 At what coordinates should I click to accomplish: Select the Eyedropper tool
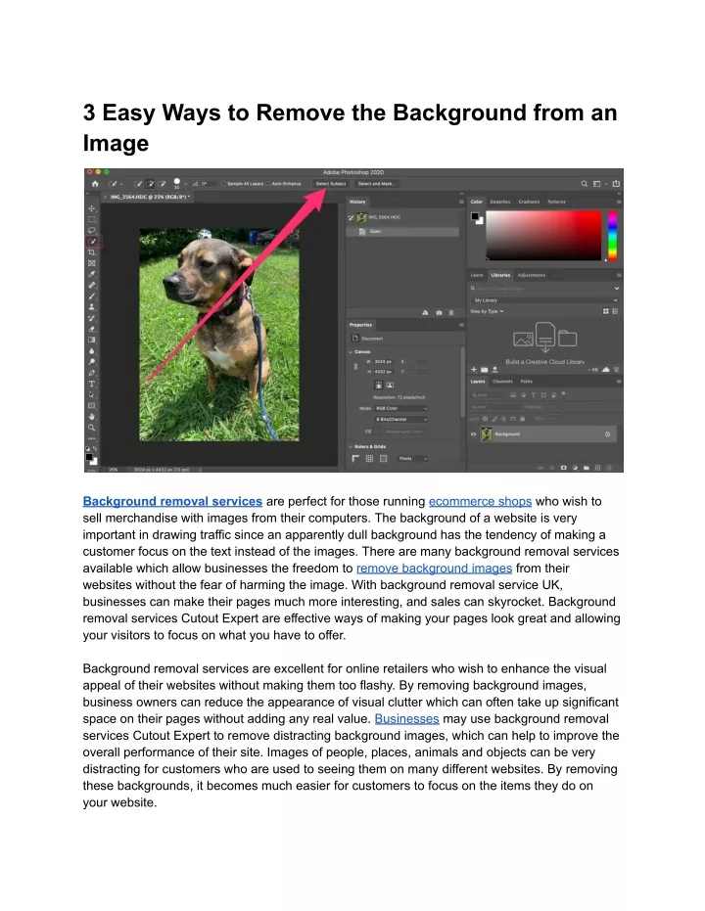(92, 274)
